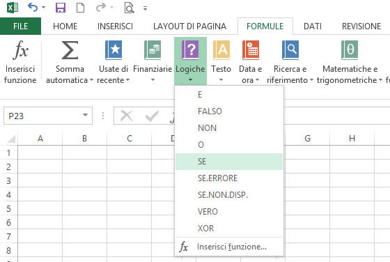Open the Testo functions book icon
The width and height of the screenshot is (390, 262).
tap(221, 50)
